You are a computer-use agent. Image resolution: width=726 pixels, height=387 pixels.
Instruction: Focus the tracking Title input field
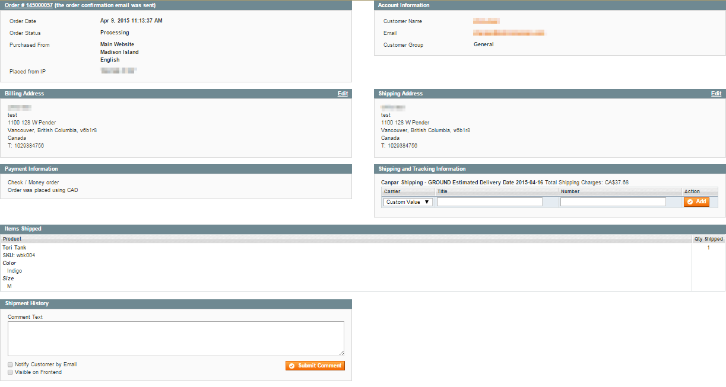(x=490, y=202)
